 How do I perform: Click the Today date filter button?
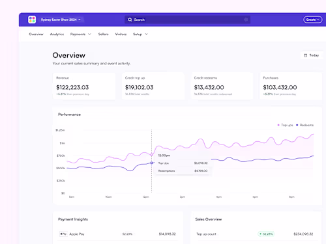pos(312,55)
